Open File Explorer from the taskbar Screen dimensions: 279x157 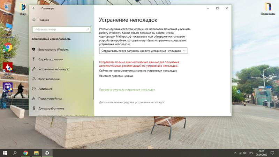click(36, 153)
